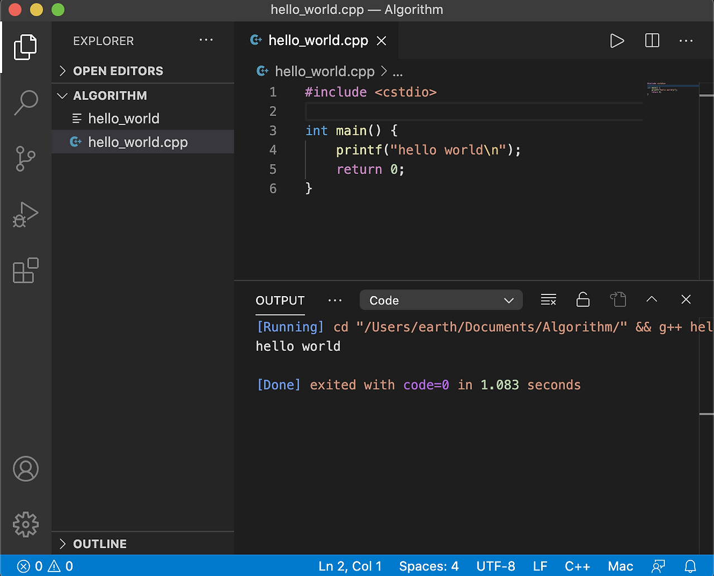Click the 'hello world' output line
Viewport: 714px width, 576px height.
(x=298, y=346)
